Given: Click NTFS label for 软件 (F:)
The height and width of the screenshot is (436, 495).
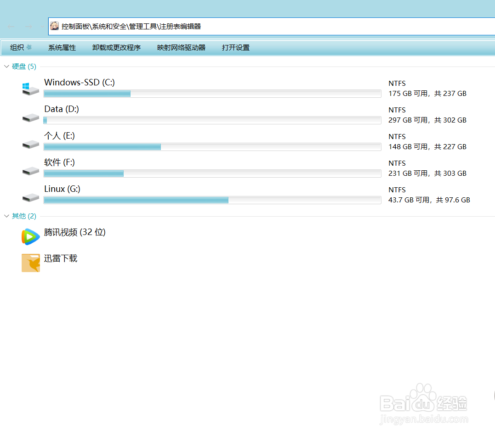Looking at the screenshot, I should pos(397,163).
